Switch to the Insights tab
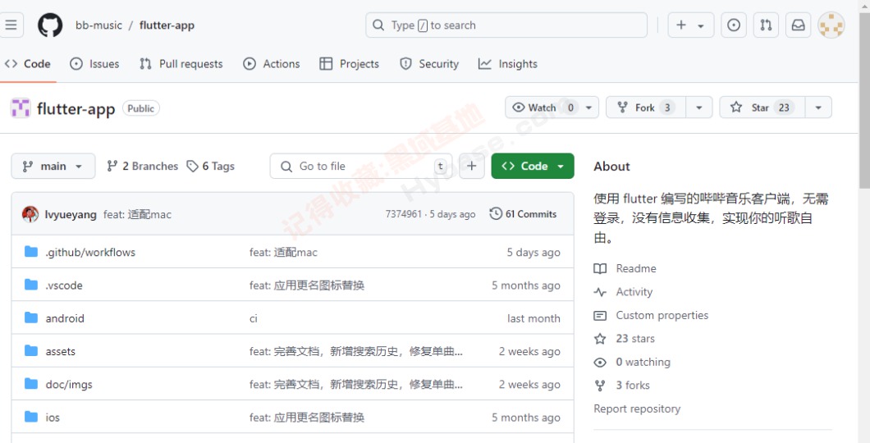This screenshot has width=870, height=443. 508,64
